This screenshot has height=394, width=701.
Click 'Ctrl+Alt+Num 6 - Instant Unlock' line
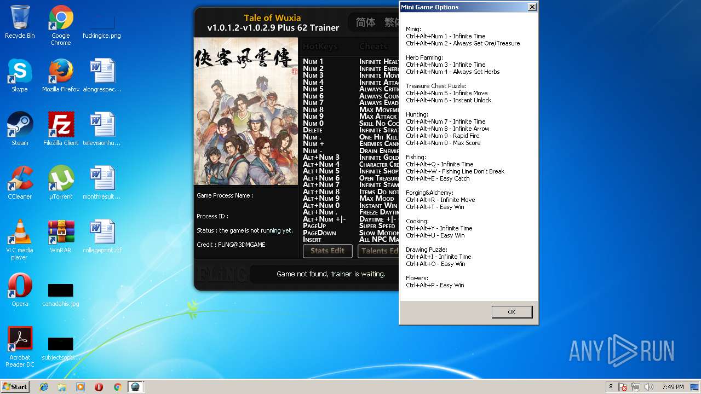(x=449, y=100)
